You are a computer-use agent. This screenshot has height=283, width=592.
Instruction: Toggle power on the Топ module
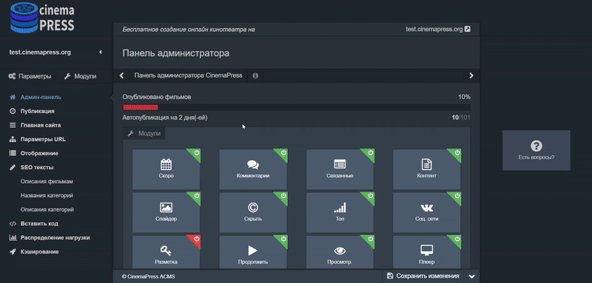(x=371, y=196)
